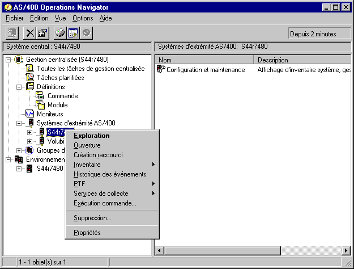Open the Aide menu

[106, 18]
